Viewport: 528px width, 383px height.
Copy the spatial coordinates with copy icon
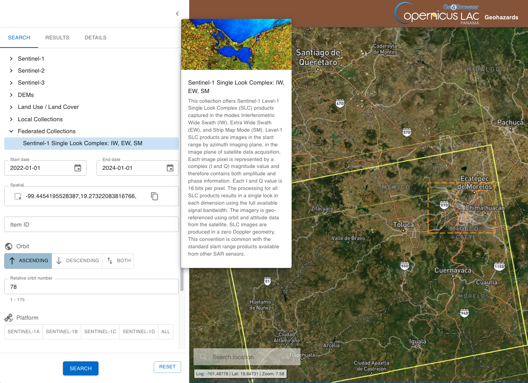[154, 196]
